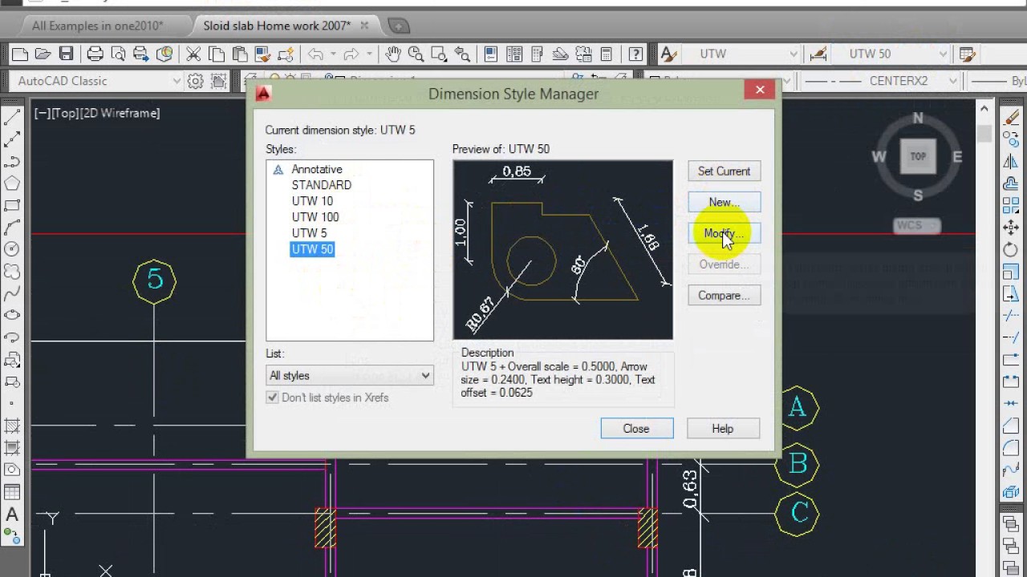Screen dimensions: 1027x577
Task: Click the New drawing icon
Action: (x=20, y=54)
